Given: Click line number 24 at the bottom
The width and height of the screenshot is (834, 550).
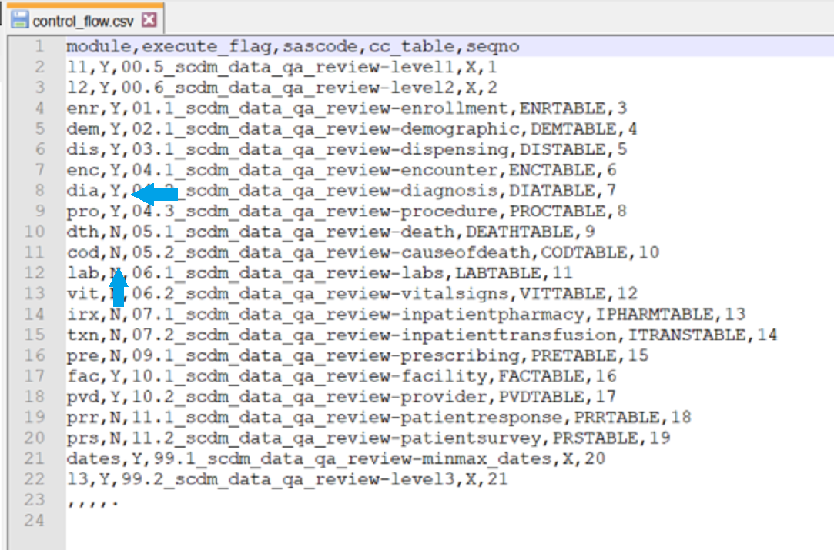Looking at the screenshot, I should 36,521.
